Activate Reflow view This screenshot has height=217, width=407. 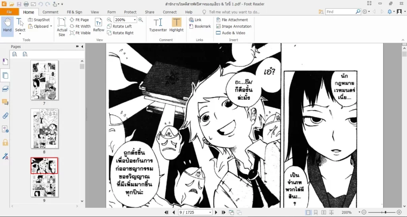pyautogui.click(x=99, y=25)
